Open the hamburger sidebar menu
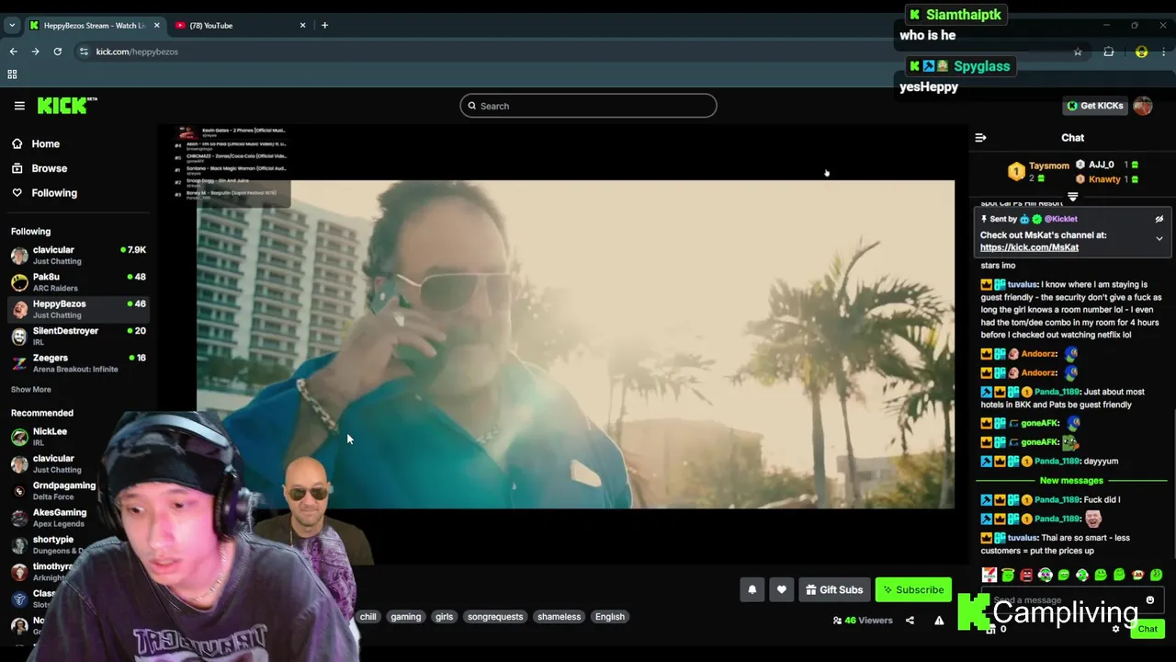This screenshot has height=662, width=1176. coord(19,106)
